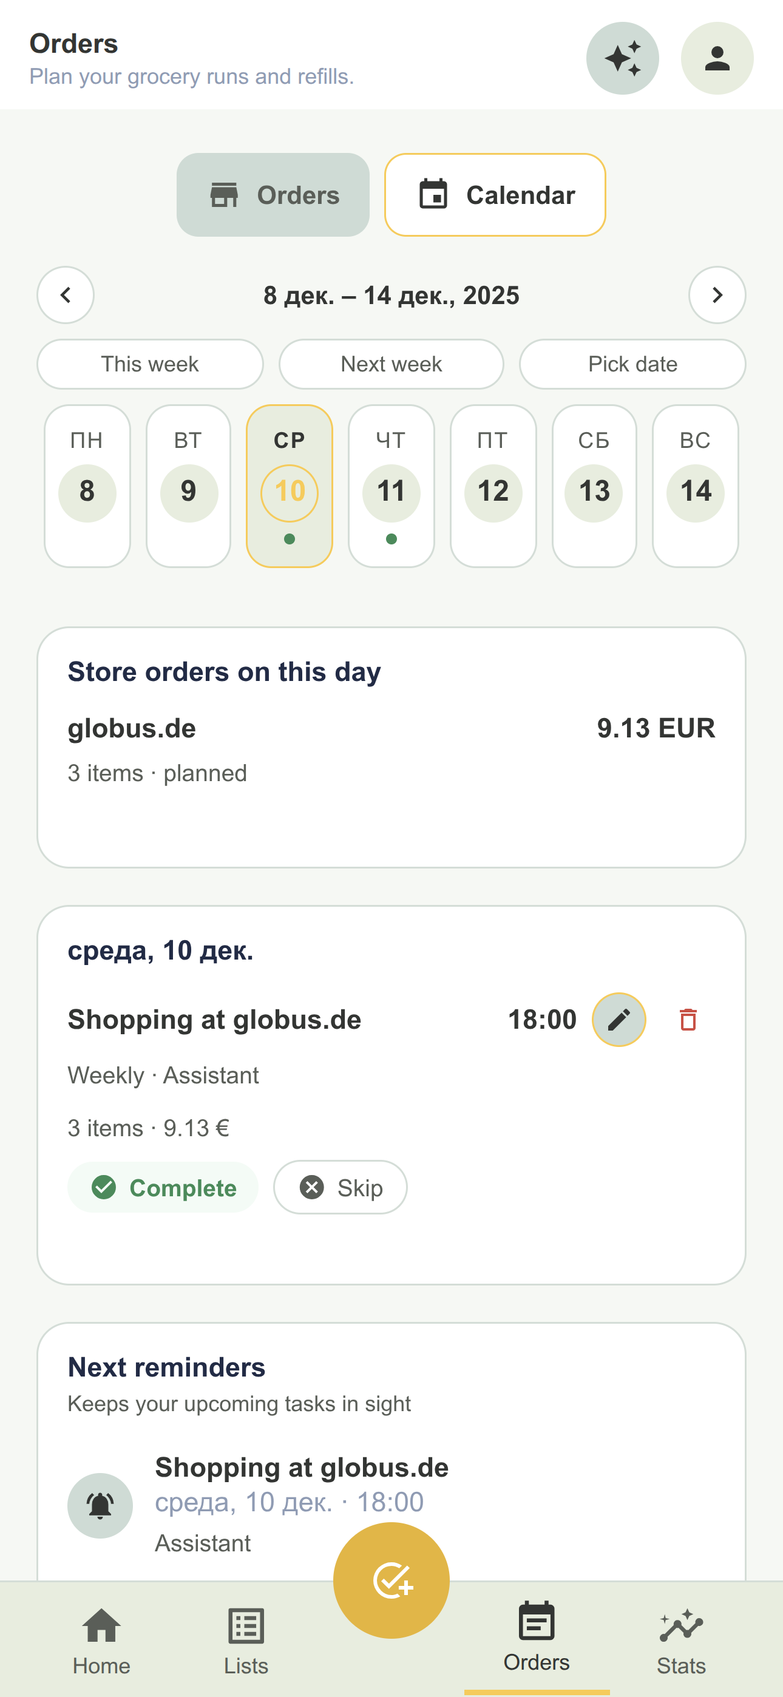Tap the bell reminder icon
Image resolution: width=783 pixels, height=1697 pixels.
[x=100, y=1505]
